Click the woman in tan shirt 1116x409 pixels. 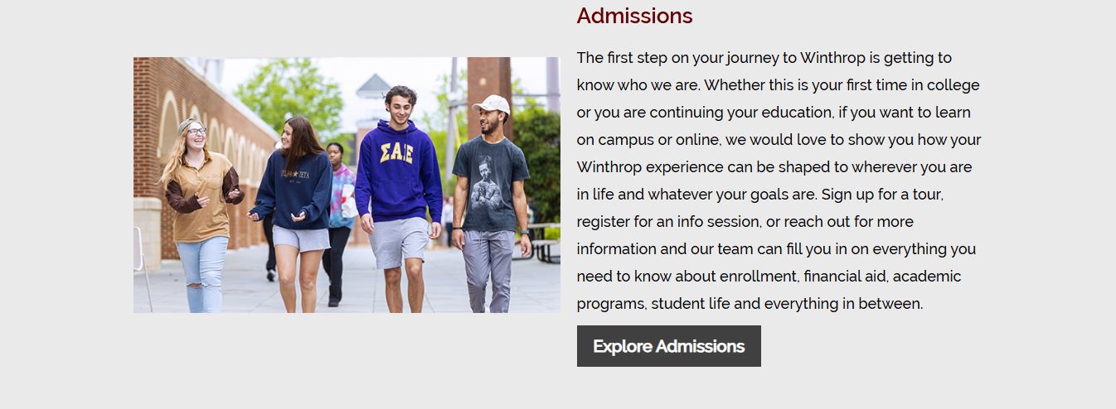pyautogui.click(x=199, y=215)
